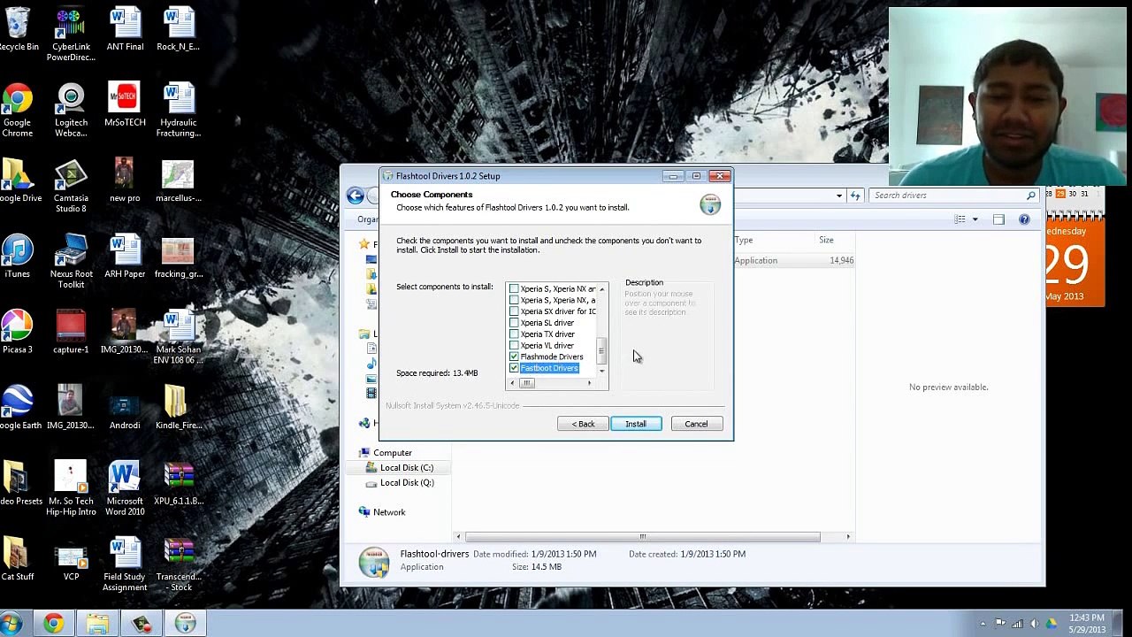Image resolution: width=1132 pixels, height=637 pixels.
Task: Click Install to start installation
Action: coord(636,424)
